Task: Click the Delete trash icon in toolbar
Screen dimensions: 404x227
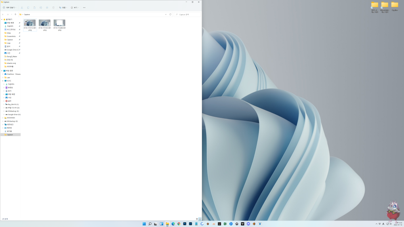Action: point(53,7)
